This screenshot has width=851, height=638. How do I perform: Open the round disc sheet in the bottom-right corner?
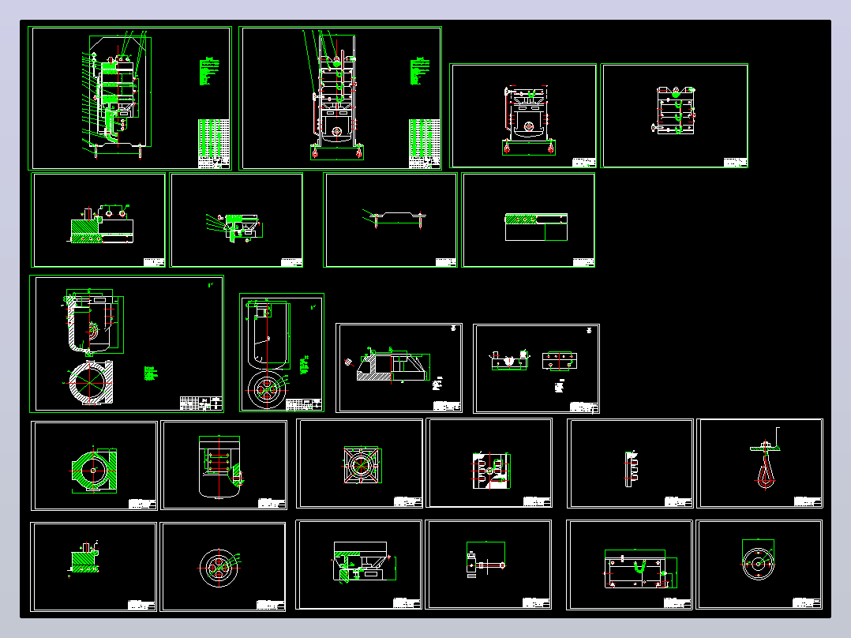click(759, 565)
